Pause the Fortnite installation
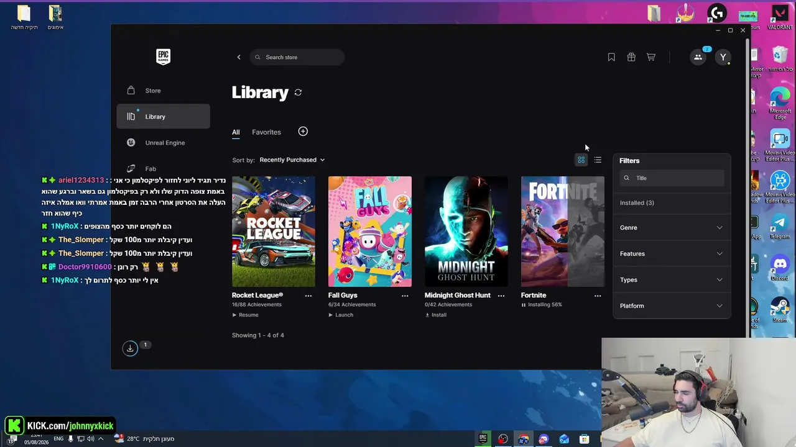Screen dimensions: 796x447 pyautogui.click(x=524, y=305)
